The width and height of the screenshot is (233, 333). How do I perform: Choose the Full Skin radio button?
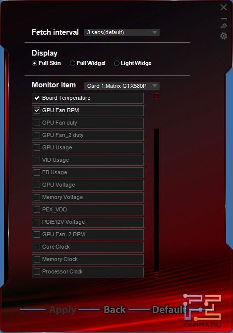point(34,64)
